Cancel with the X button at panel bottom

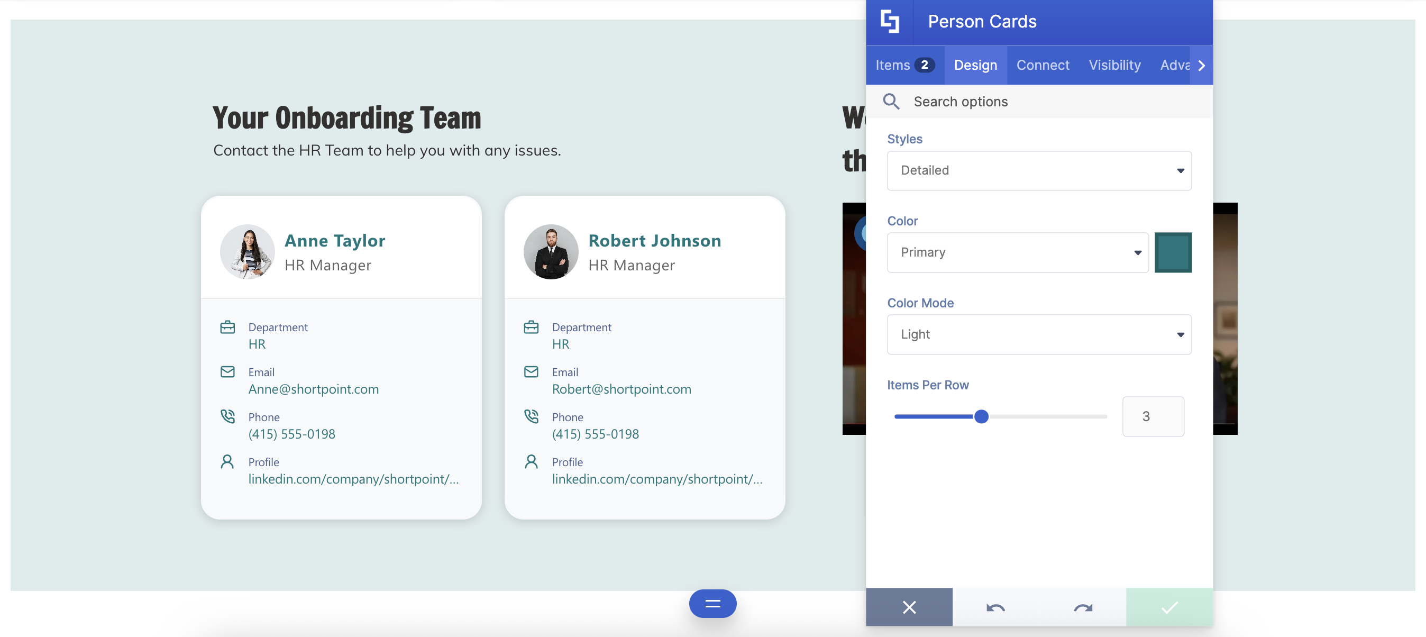click(x=908, y=608)
